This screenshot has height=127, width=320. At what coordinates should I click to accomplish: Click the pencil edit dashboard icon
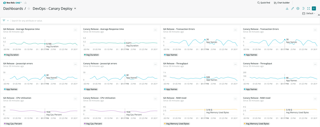pyautogui.click(x=292, y=9)
